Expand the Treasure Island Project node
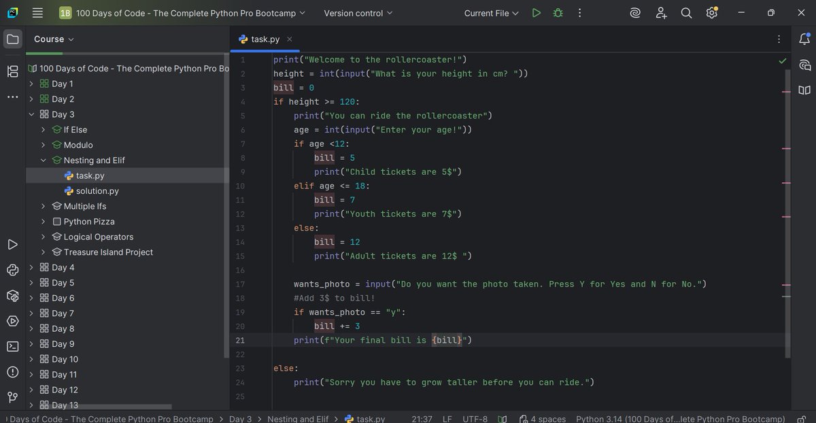This screenshot has height=423, width=816. coord(44,252)
